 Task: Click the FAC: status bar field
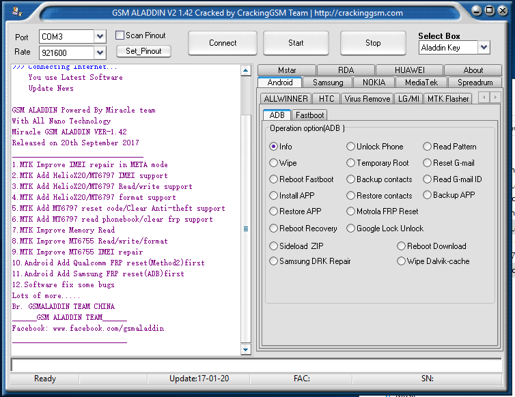301,379
